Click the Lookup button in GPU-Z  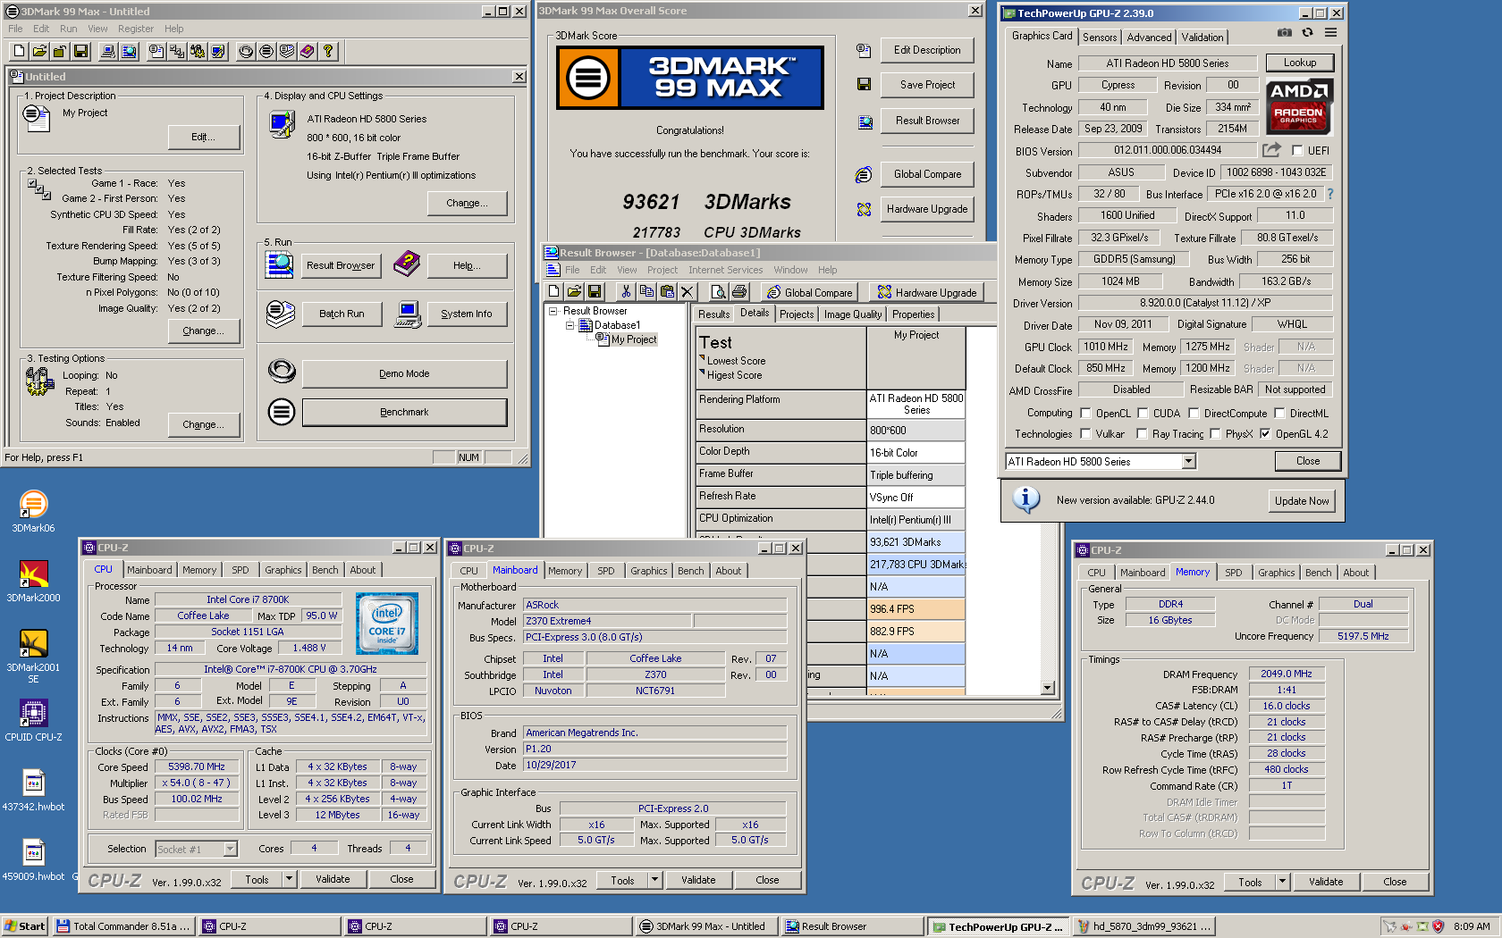click(1300, 63)
